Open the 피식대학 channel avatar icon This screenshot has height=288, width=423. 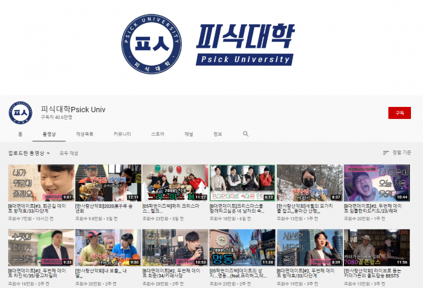tap(21, 113)
